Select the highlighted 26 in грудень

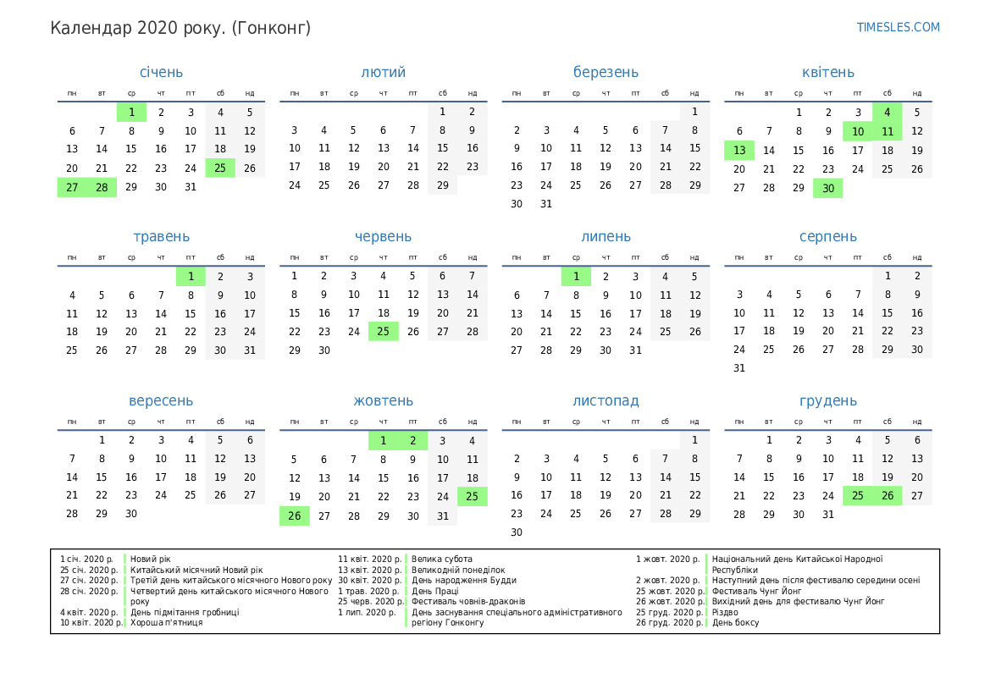pyautogui.click(x=887, y=495)
